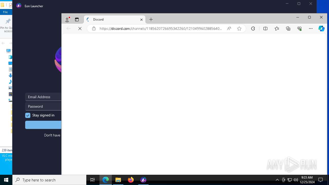The height and width of the screenshot is (185, 329).
Task: Click Eon Launcher title bar icon
Action: pyautogui.click(x=19, y=6)
